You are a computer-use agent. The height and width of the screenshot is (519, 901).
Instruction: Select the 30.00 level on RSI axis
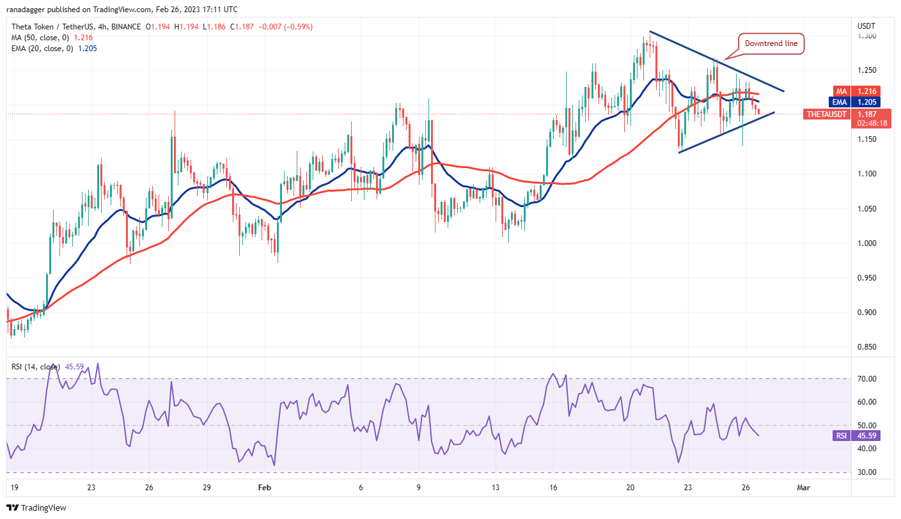(866, 472)
